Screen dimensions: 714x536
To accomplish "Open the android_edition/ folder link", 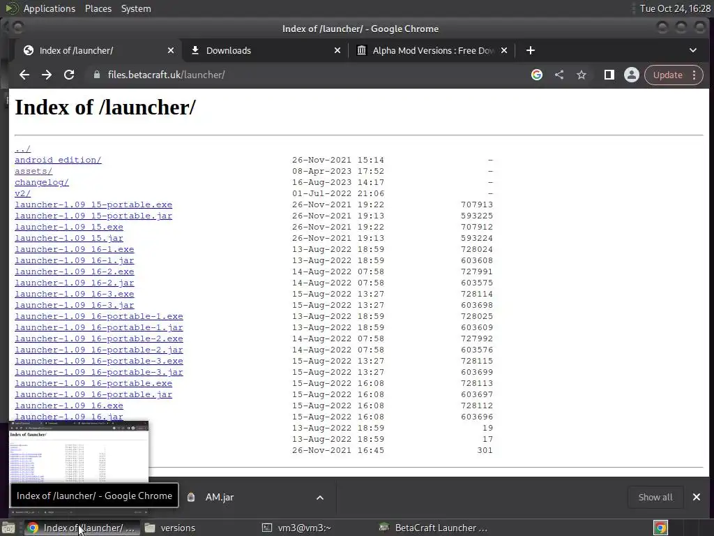I will pyautogui.click(x=58, y=160).
